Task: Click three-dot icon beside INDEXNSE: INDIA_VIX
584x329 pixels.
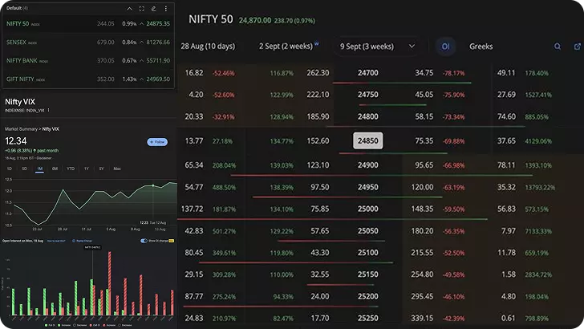Action: (49, 110)
